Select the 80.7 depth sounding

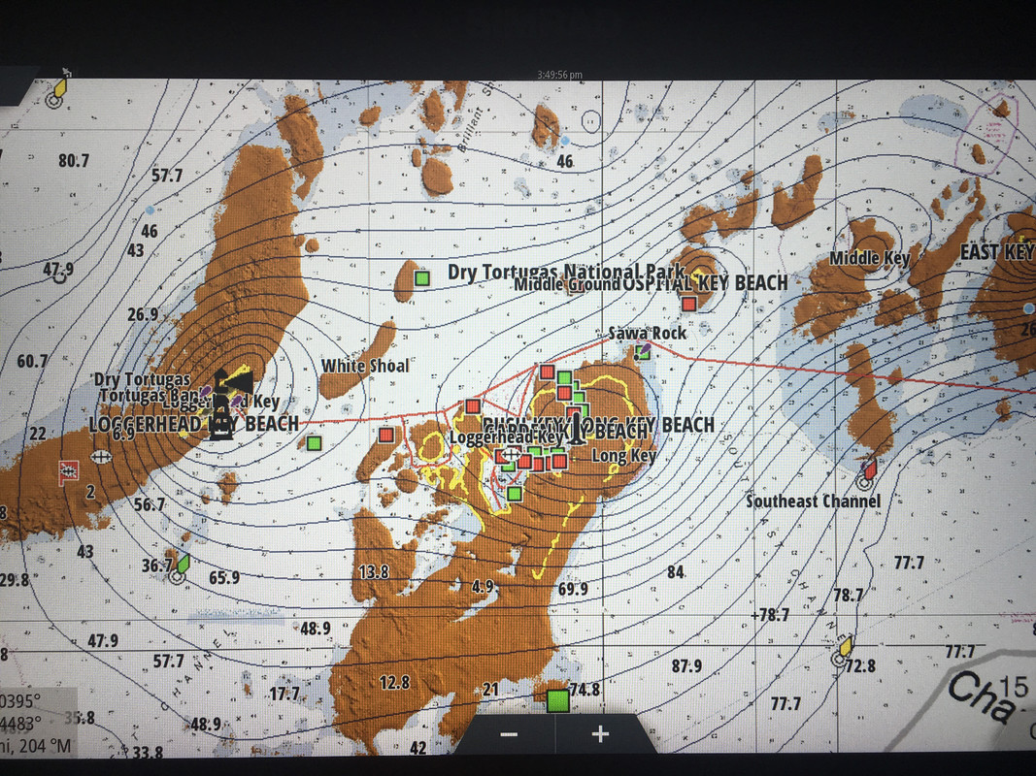[x=74, y=160]
